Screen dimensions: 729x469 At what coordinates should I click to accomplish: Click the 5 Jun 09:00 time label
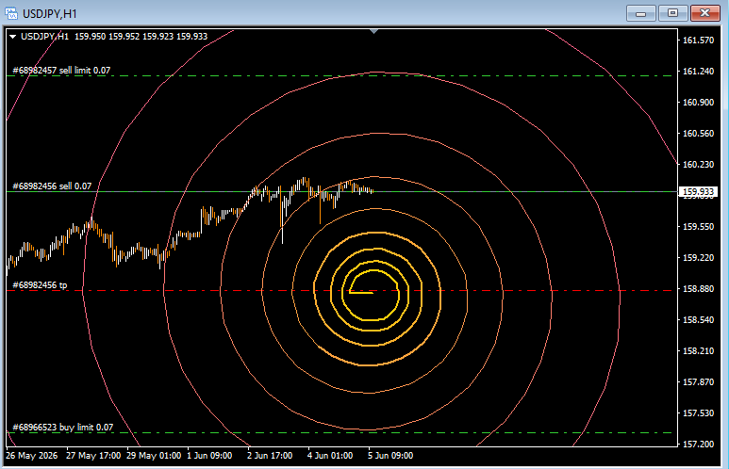tap(390, 456)
